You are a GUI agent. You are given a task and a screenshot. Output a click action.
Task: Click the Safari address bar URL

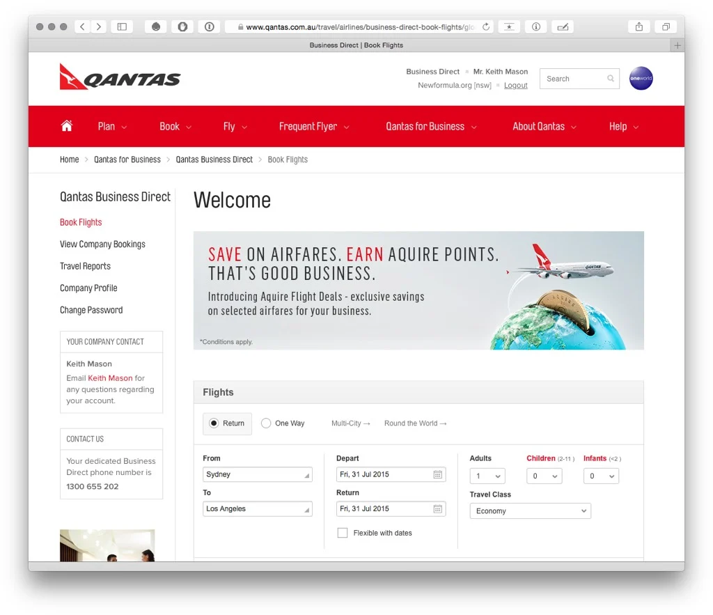(x=359, y=27)
